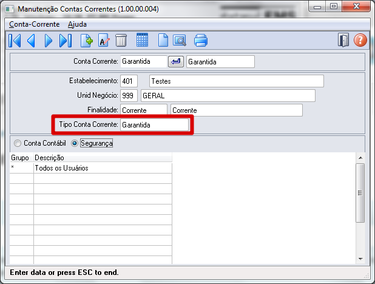
Task: Minimize the Manutenção Contas Correntes window
Action: 317,7
